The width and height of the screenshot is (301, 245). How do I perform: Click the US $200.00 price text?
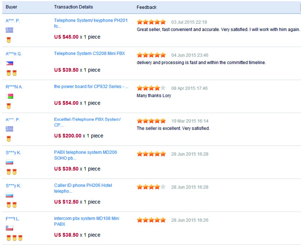pos(68,136)
